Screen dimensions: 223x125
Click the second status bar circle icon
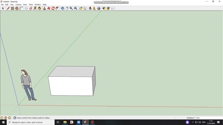[x=6, y=118]
